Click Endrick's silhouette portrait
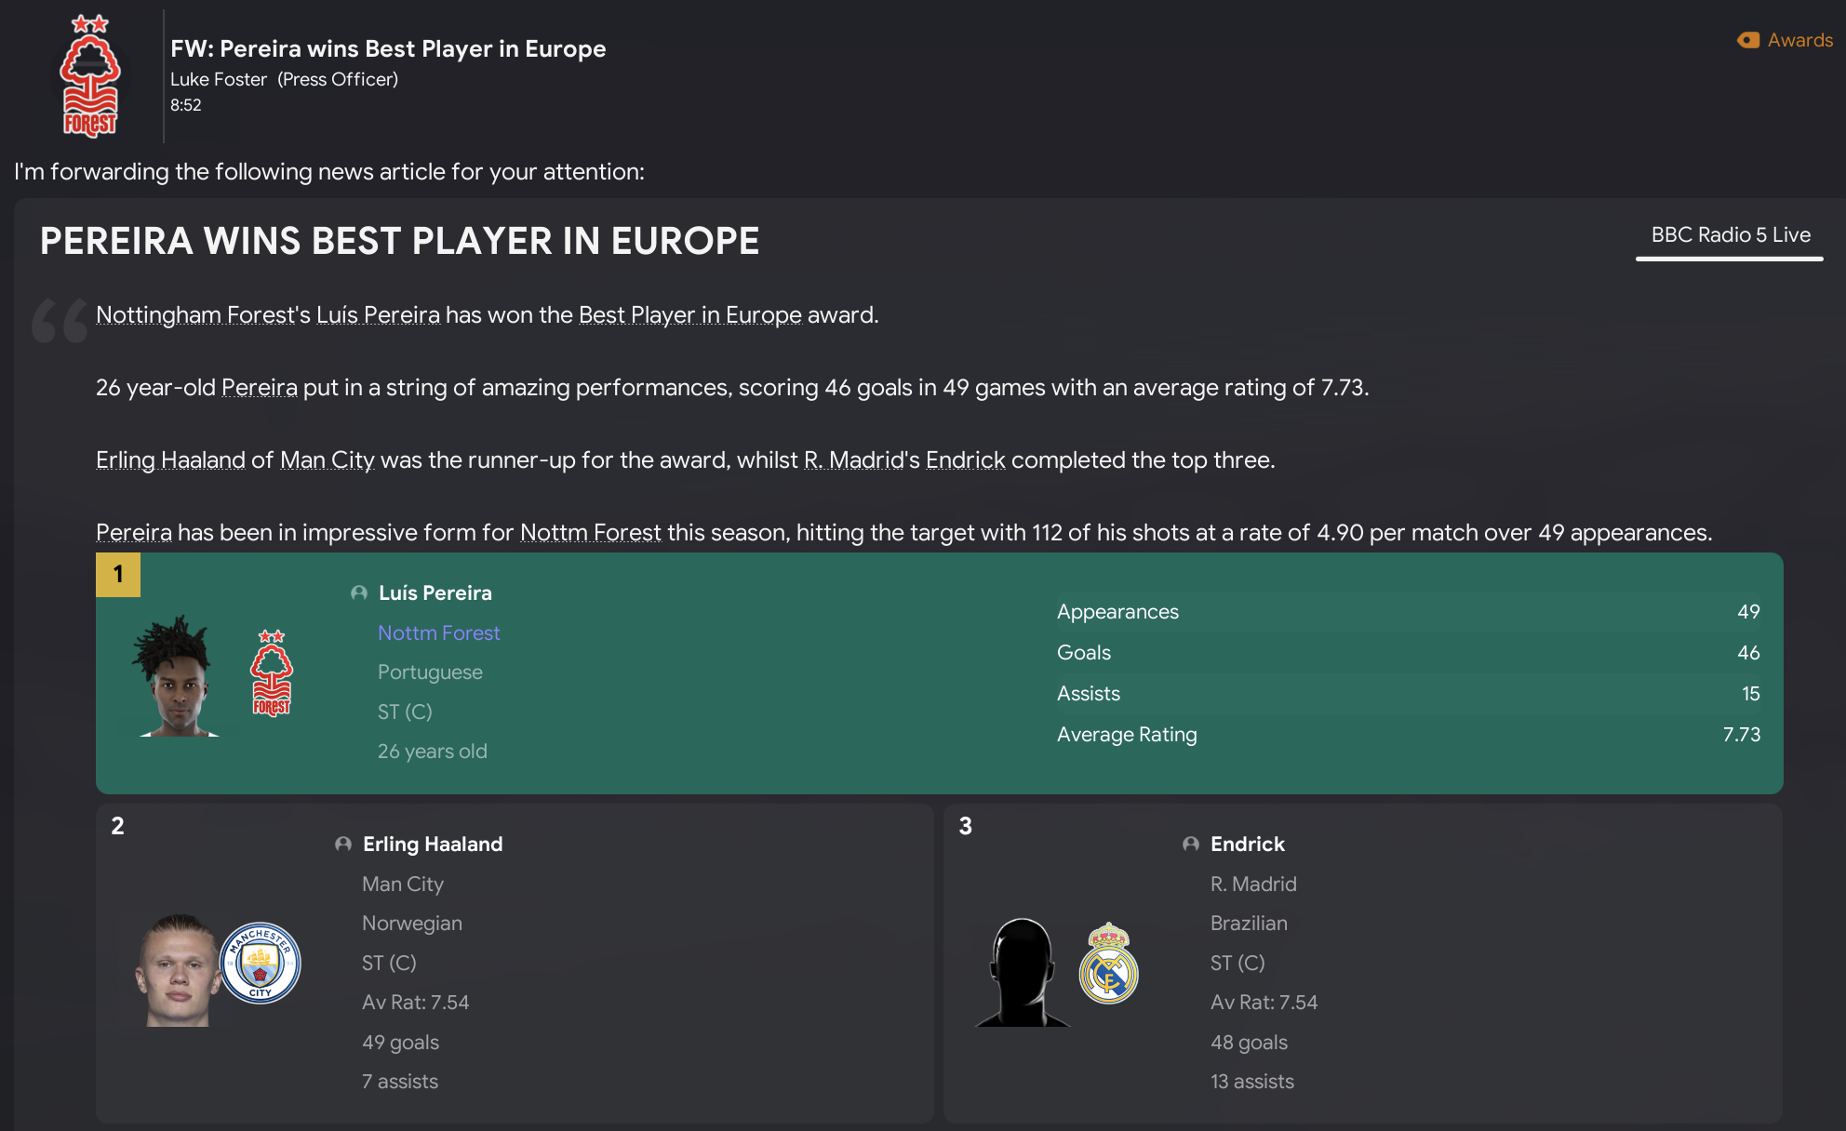The image size is (1846, 1131). (1022, 973)
